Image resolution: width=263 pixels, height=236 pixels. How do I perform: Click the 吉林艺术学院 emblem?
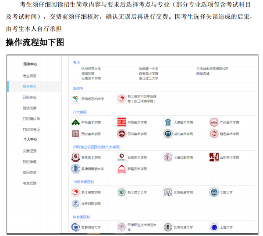(76, 157)
